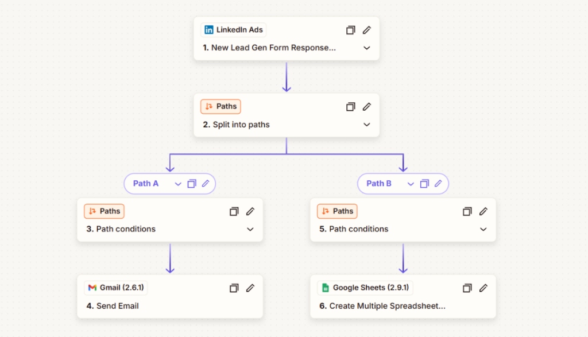Screen dimensions: 588x337
Task: Expand the New Lead Gen Form Response step
Action: tap(367, 48)
